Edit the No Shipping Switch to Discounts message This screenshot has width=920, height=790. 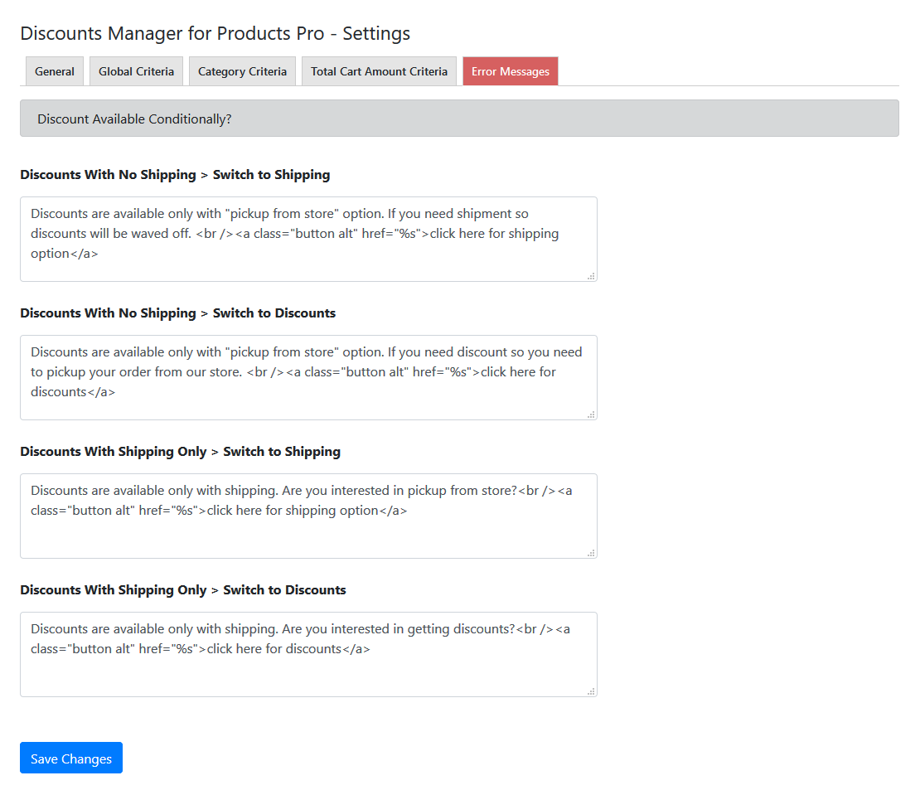click(x=308, y=377)
